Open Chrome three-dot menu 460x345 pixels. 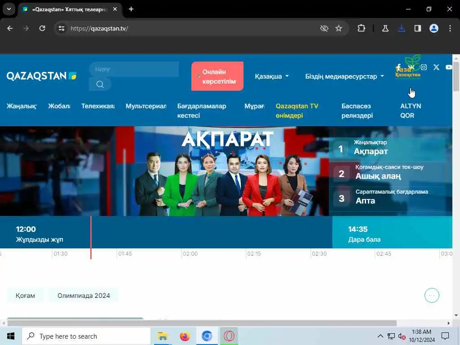tap(450, 28)
